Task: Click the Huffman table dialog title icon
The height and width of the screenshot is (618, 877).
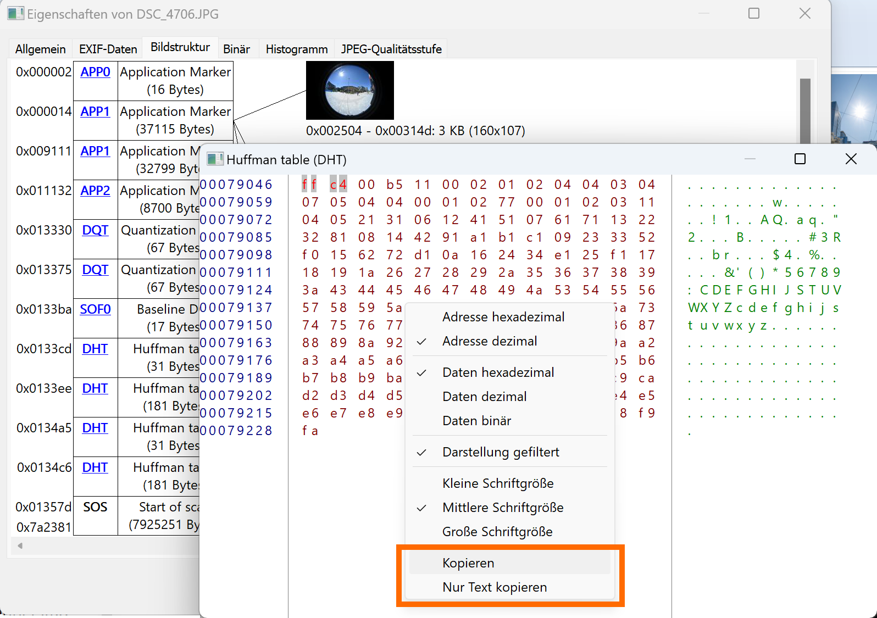Action: (214, 159)
